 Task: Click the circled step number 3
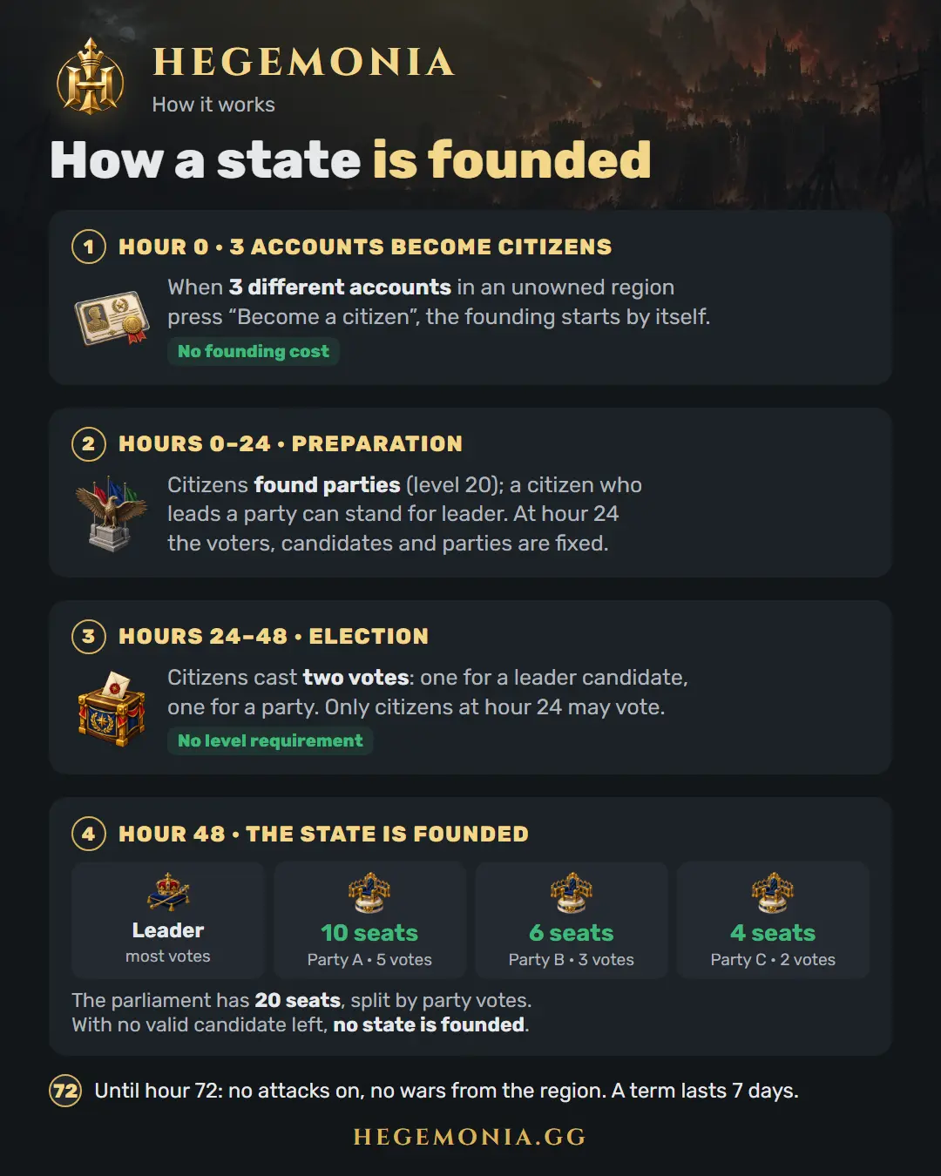[x=89, y=637]
